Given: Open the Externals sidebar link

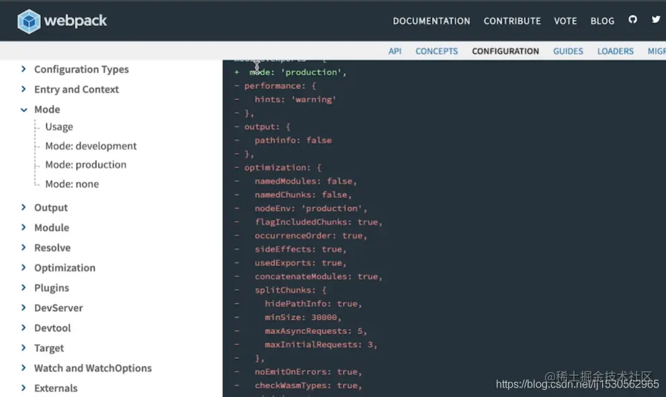Looking at the screenshot, I should click(x=56, y=388).
